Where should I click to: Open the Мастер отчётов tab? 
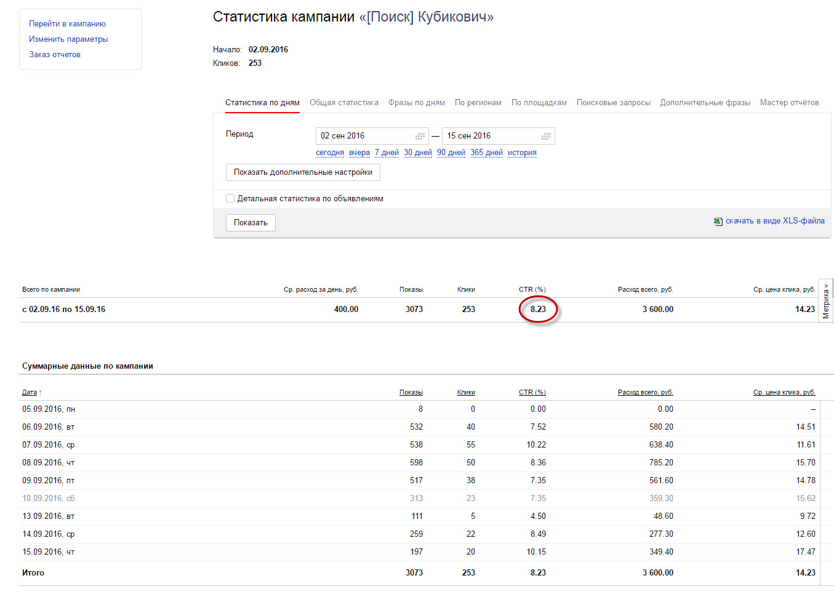click(x=790, y=103)
